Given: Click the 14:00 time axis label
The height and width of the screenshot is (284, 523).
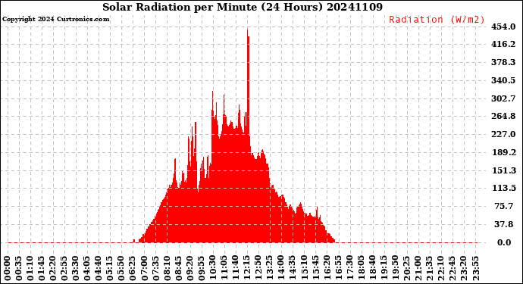Looking at the screenshot, I should tap(281, 269).
